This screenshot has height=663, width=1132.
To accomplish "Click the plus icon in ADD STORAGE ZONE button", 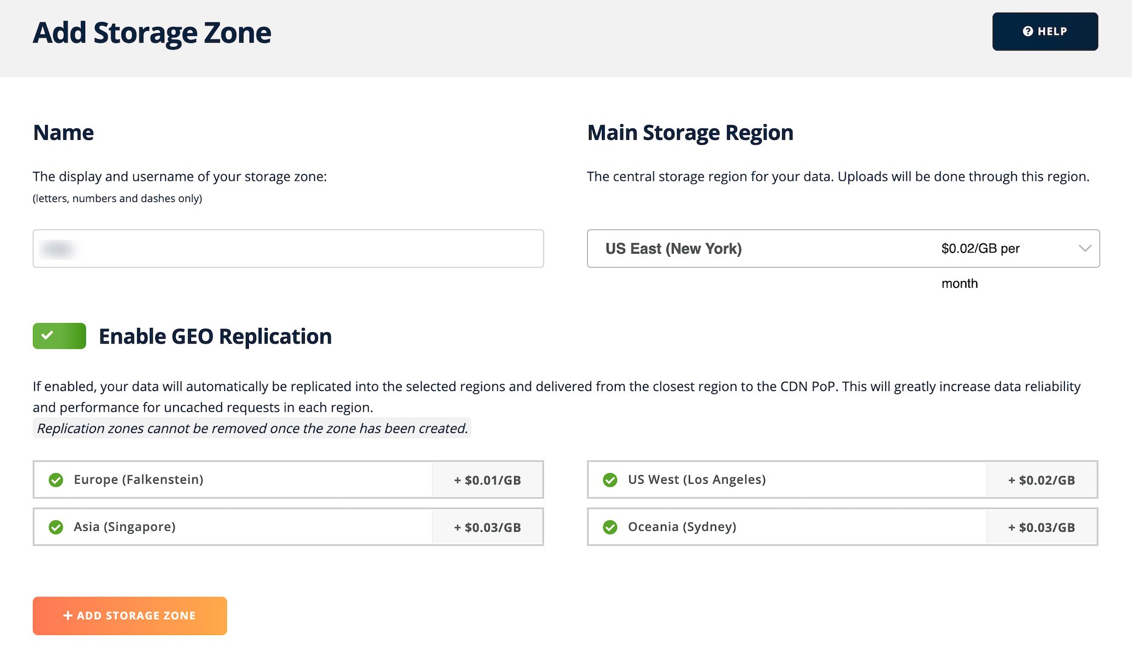I will (67, 616).
